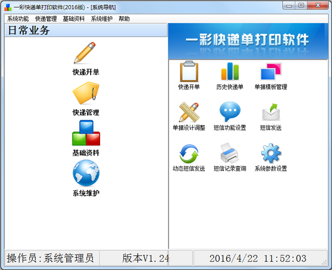Open 短信功能设置 speech bubble icon
This screenshot has height=270, width=332.
click(x=230, y=112)
